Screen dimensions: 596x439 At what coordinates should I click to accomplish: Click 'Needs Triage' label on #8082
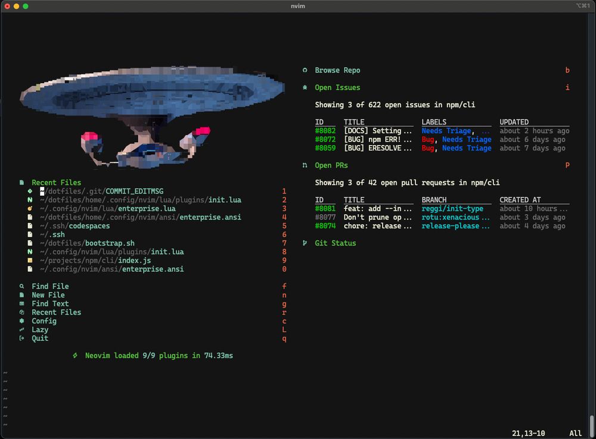(446, 131)
